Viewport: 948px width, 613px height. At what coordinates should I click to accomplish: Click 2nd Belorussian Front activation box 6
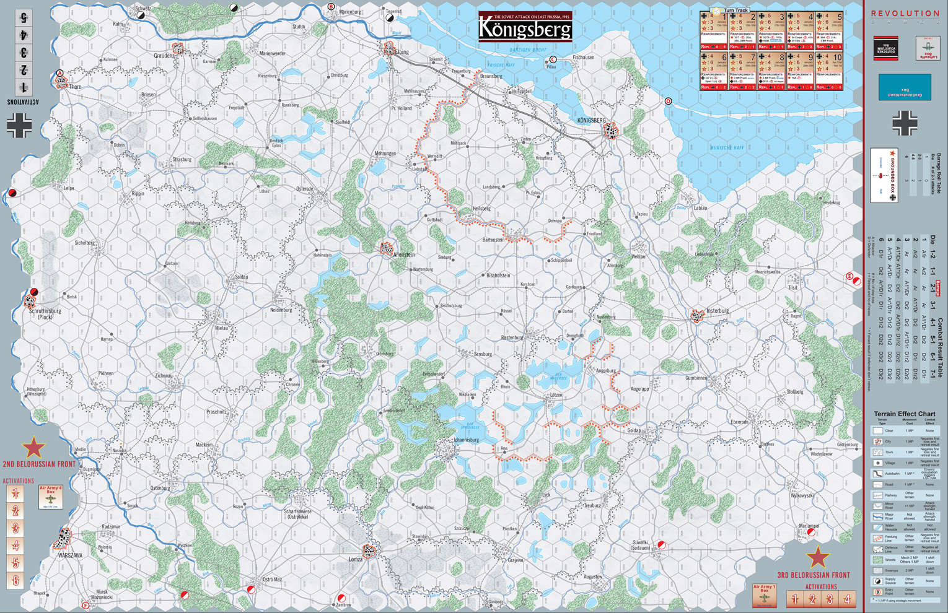point(15,580)
